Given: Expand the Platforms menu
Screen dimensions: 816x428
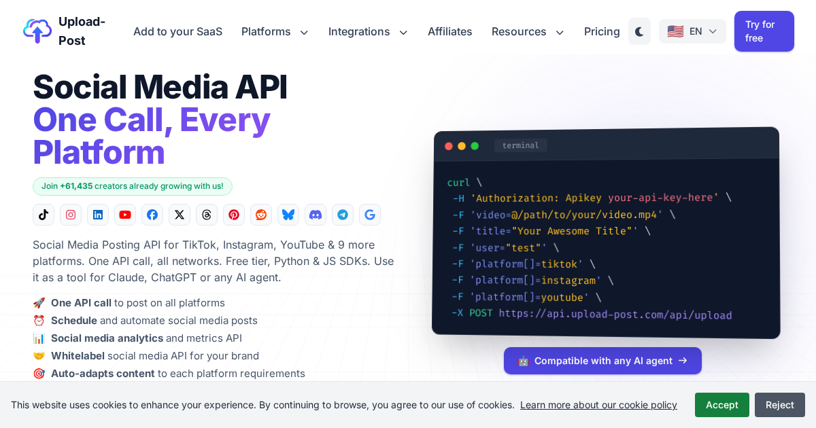Looking at the screenshot, I should pyautogui.click(x=275, y=31).
